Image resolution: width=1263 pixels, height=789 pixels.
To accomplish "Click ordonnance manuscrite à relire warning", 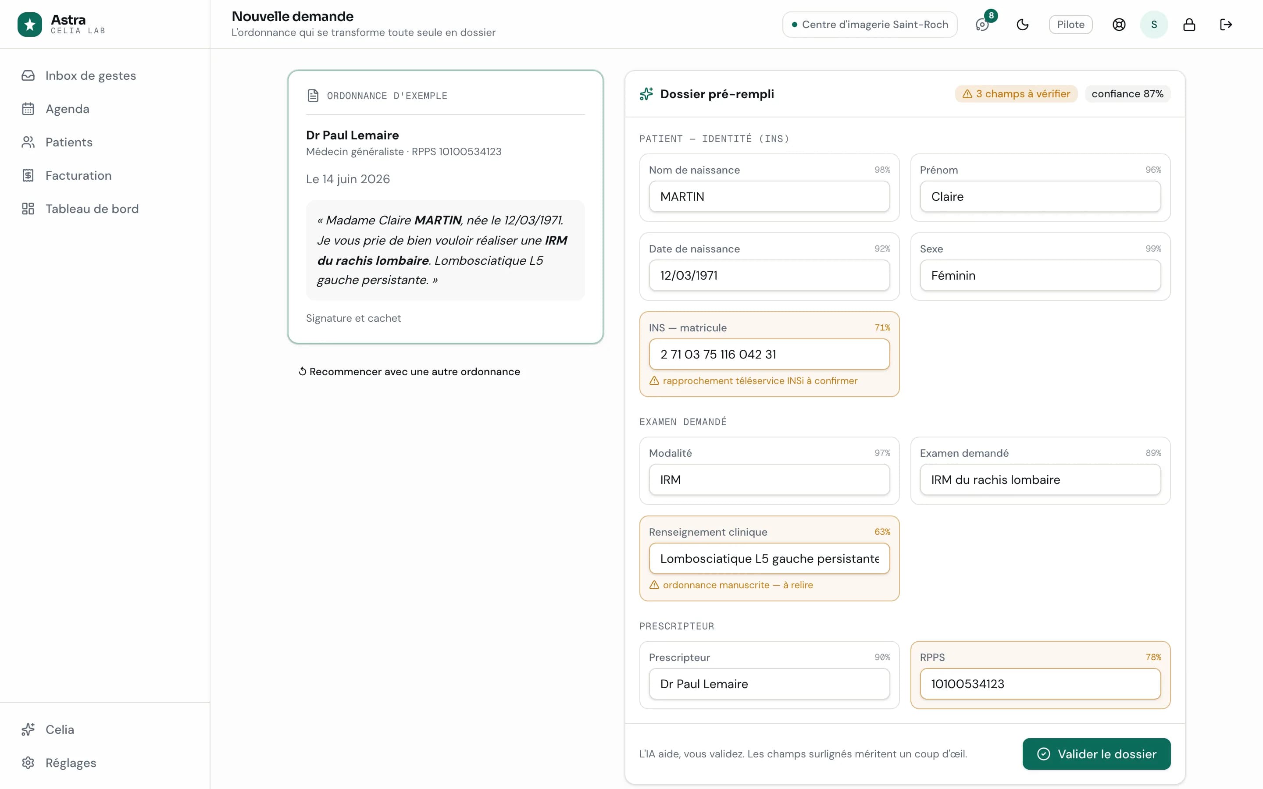I will click(738, 585).
